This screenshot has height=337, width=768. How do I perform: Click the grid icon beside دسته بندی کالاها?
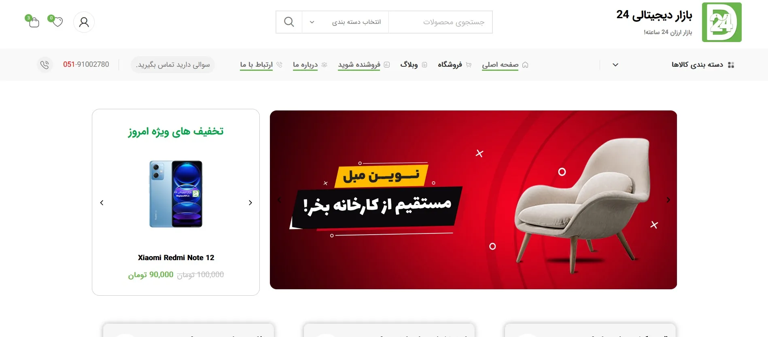(731, 65)
